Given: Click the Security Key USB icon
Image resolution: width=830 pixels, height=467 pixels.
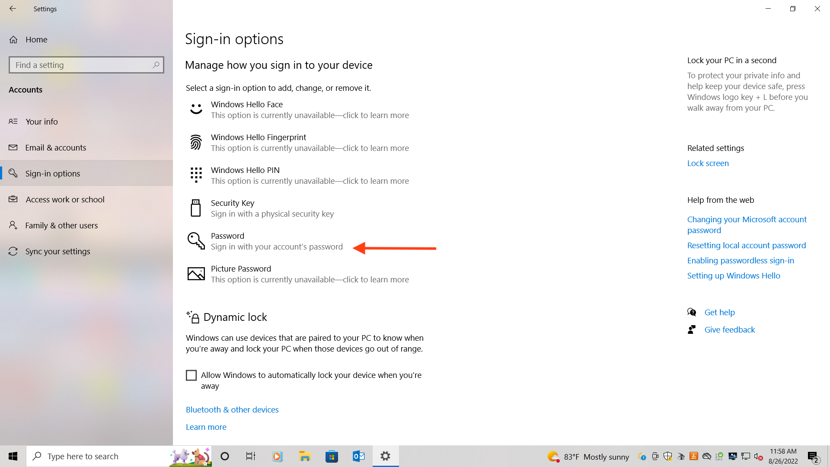Looking at the screenshot, I should [x=196, y=208].
